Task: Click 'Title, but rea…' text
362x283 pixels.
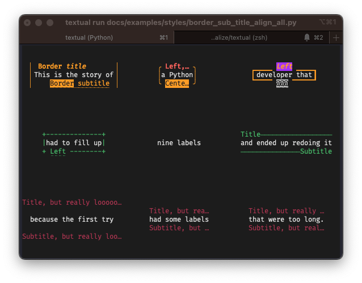Action: tap(179, 211)
